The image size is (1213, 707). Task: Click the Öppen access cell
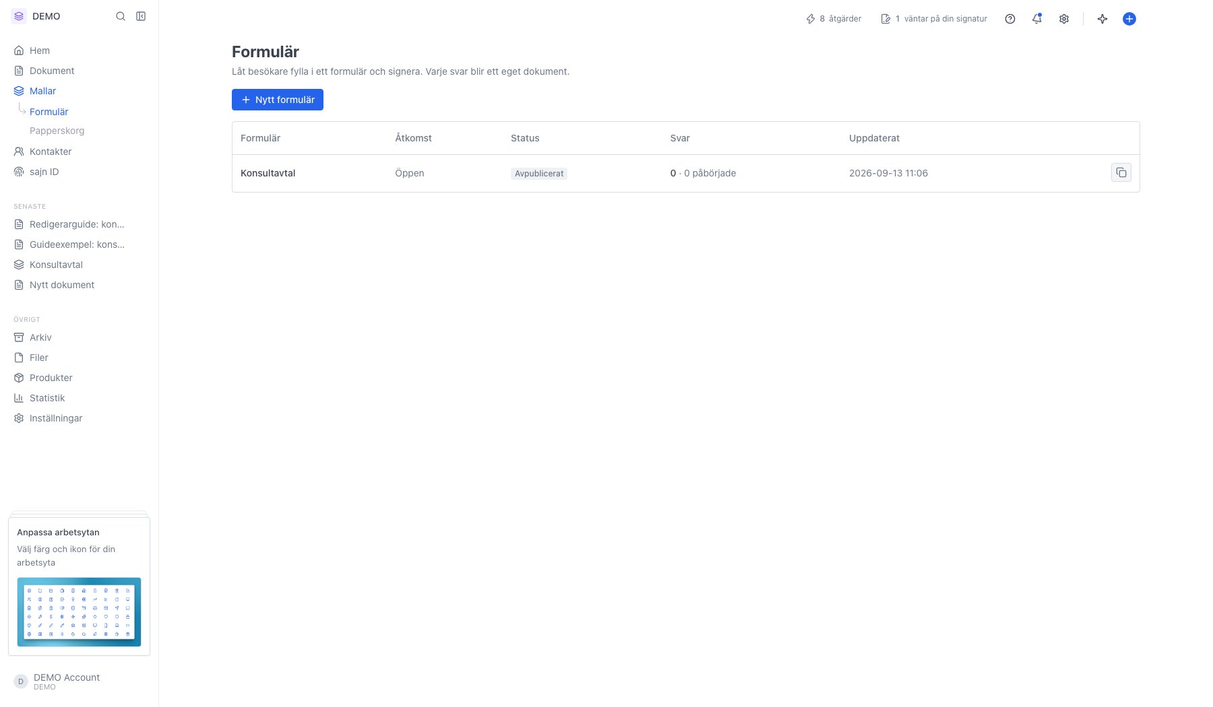coord(410,173)
